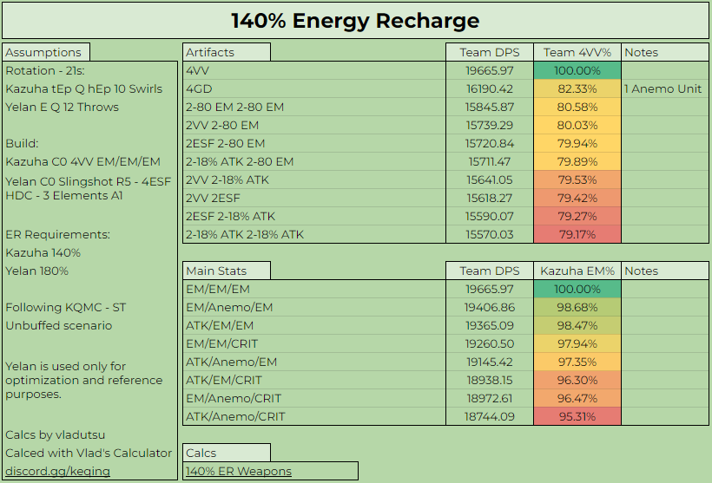Click the Main Stats header cell
The height and width of the screenshot is (483, 712).
coord(227,271)
